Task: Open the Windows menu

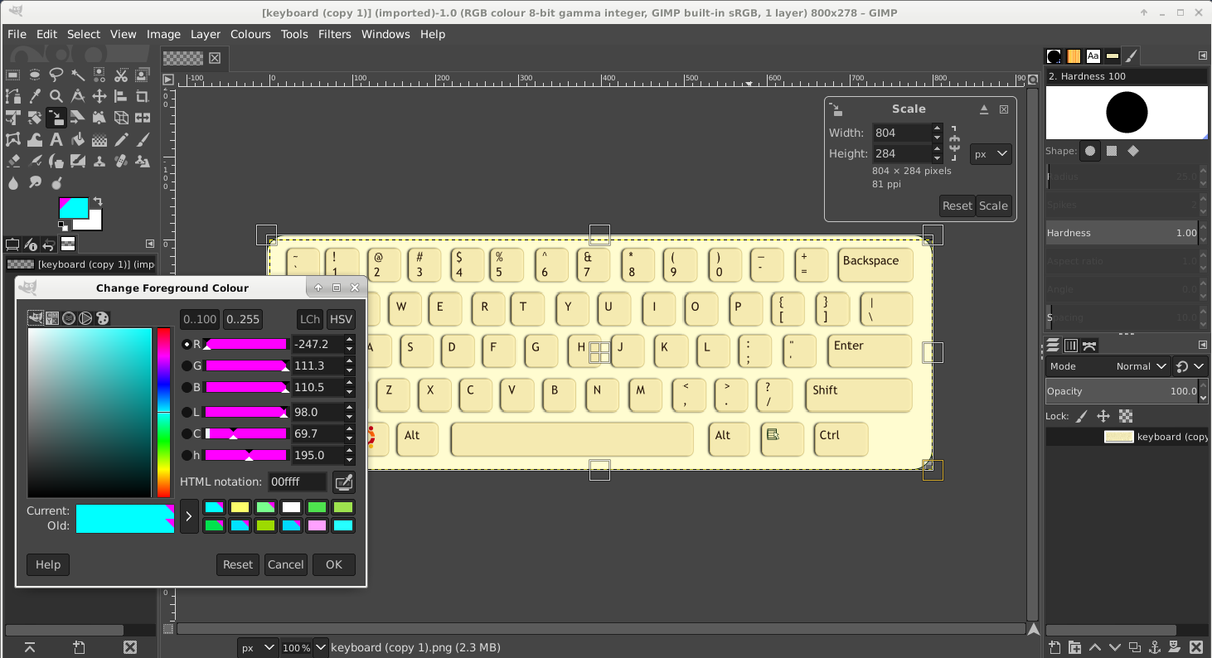Action: click(385, 34)
